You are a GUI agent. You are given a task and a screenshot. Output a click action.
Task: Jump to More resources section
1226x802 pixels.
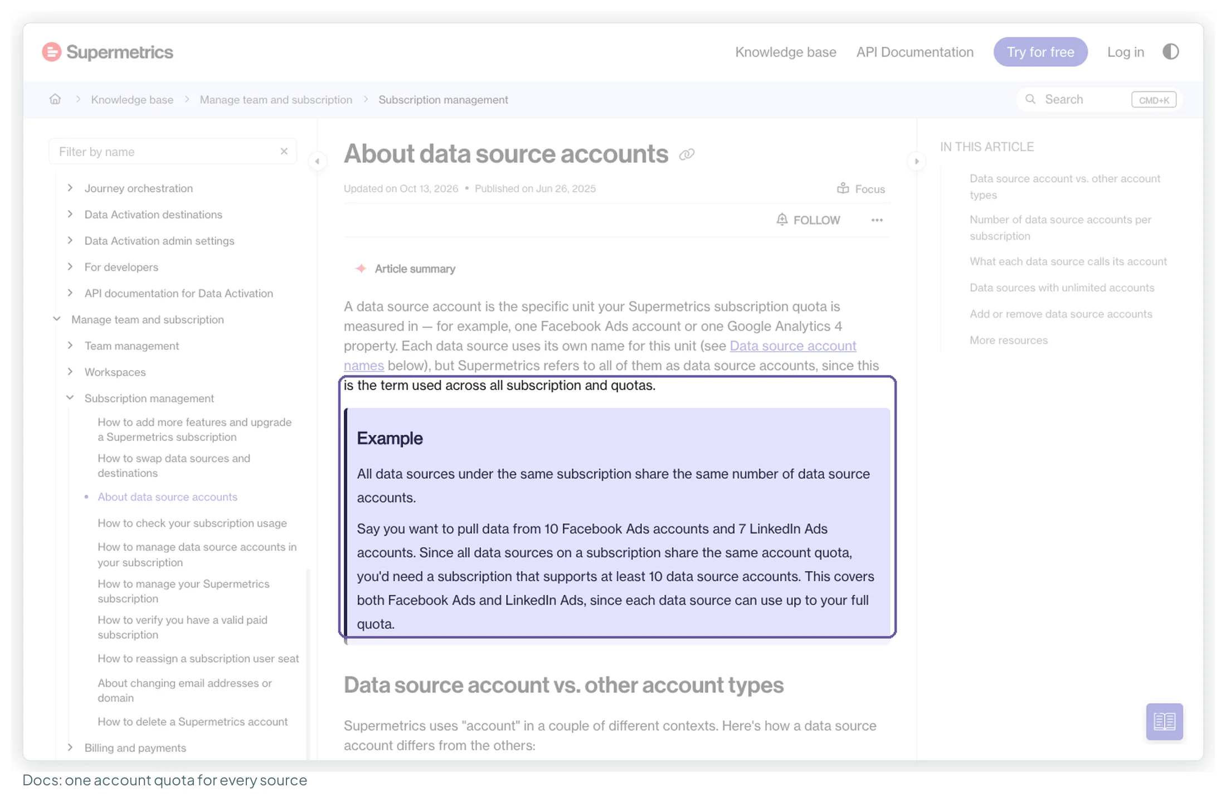click(x=1008, y=340)
